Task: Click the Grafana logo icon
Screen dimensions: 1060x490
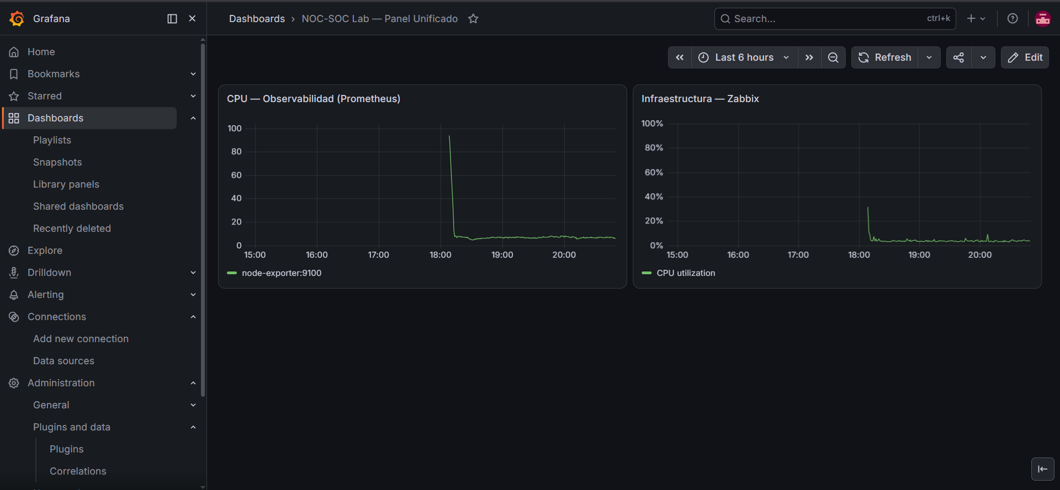Action: (17, 19)
